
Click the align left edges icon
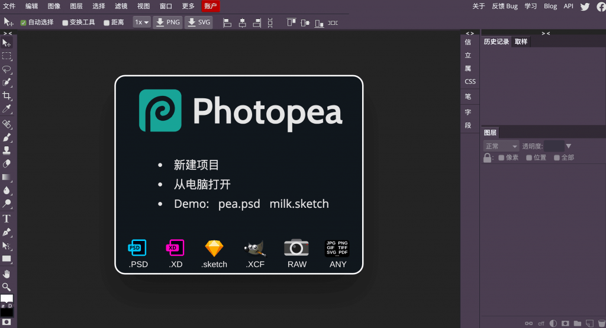point(227,23)
